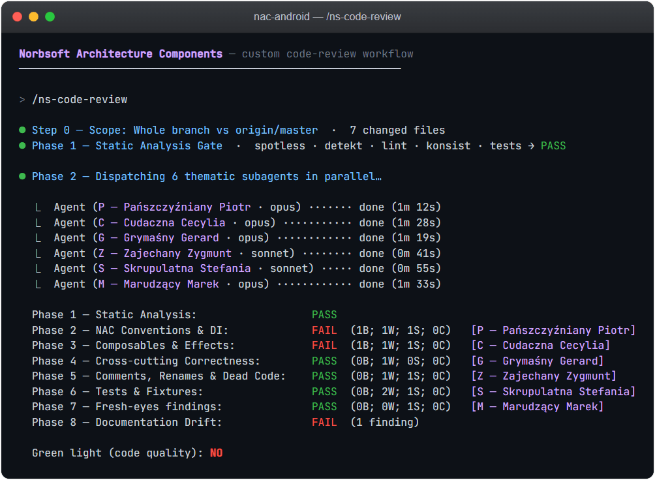Click the green dot beside Step 0
The width and height of the screenshot is (655, 480).
coord(23,130)
